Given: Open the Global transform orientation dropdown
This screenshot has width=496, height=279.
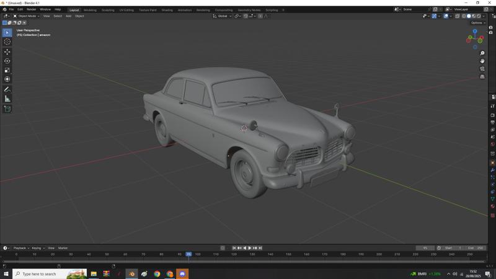Looking at the screenshot, I should (x=223, y=16).
